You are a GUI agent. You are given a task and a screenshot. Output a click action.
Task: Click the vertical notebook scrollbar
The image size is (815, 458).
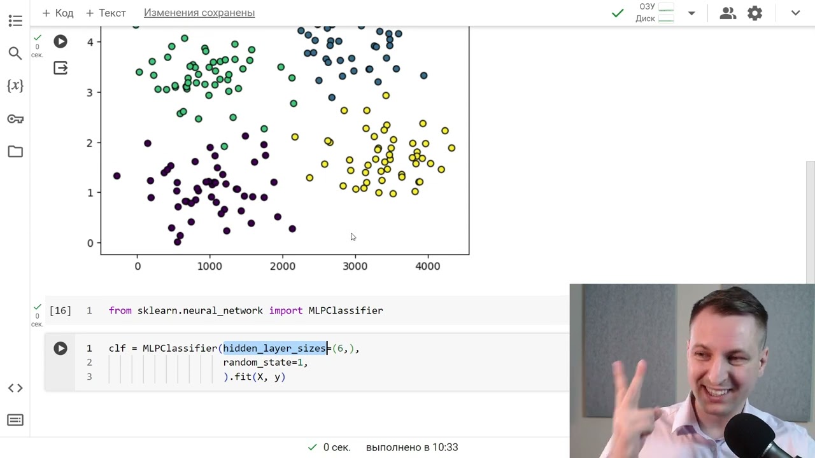pos(810,223)
